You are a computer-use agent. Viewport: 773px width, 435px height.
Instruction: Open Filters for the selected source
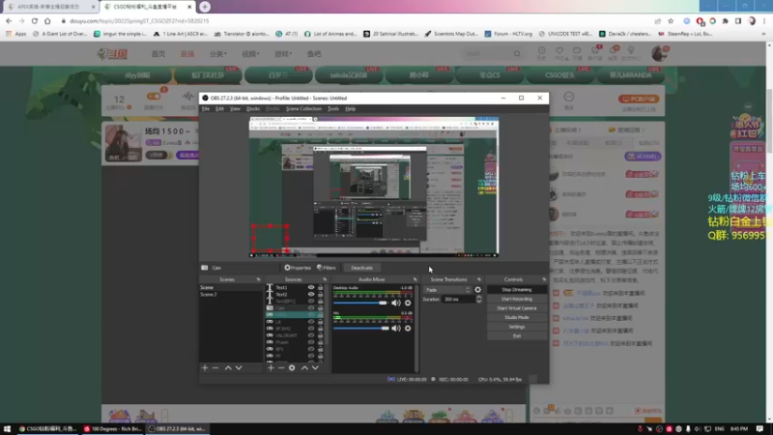coord(327,268)
